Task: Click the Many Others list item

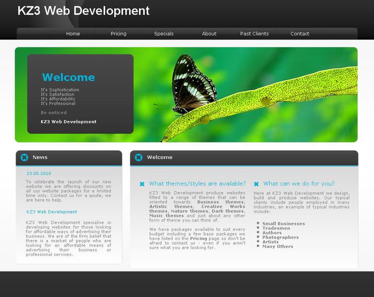Action: [x=278, y=247]
